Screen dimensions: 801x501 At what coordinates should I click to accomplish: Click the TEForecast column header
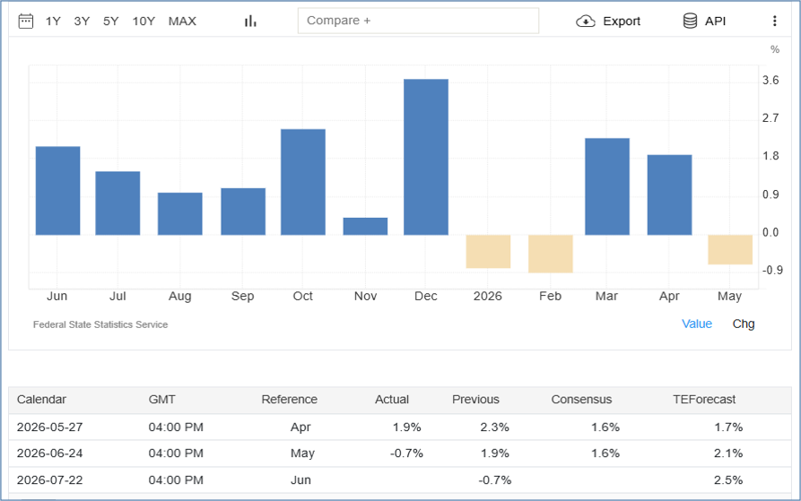(704, 400)
